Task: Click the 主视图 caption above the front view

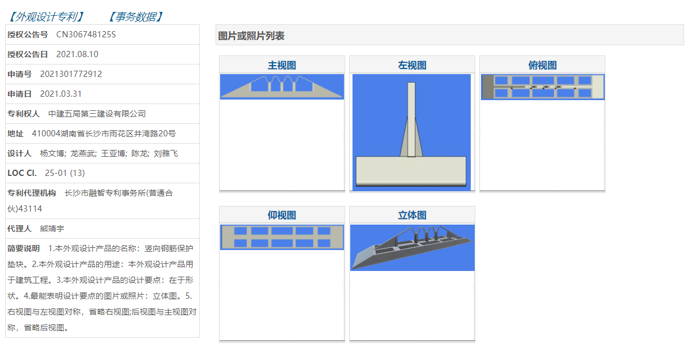Action: click(281, 64)
